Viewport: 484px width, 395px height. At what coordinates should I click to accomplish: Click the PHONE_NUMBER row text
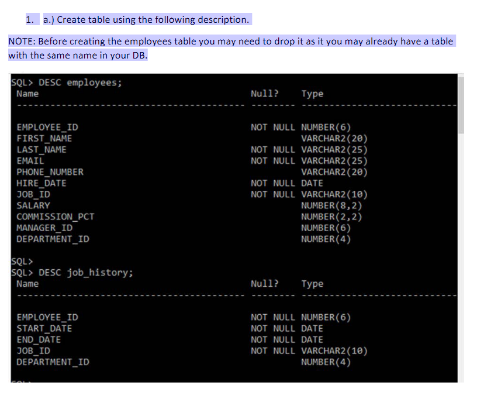(x=51, y=171)
